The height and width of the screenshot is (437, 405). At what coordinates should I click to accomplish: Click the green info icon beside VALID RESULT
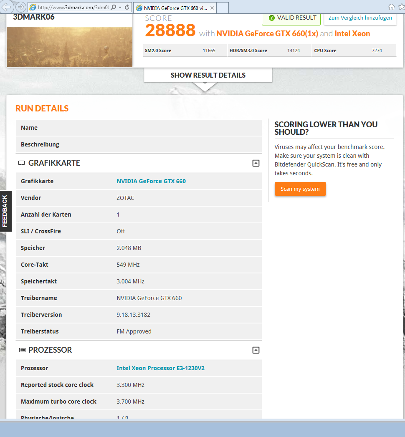click(272, 18)
